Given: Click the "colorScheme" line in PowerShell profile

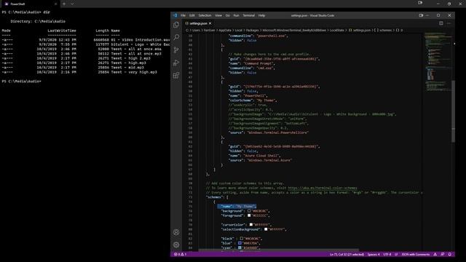Looking at the screenshot, I should coord(253,100).
